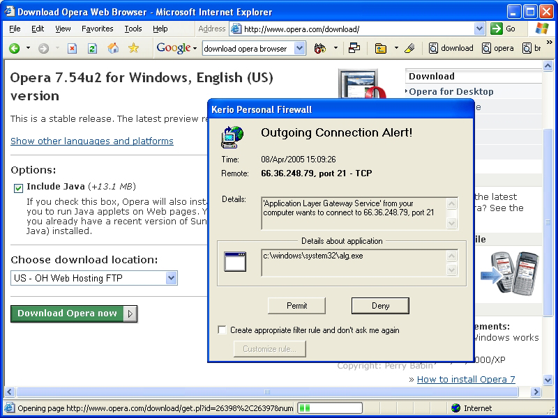Refresh the current page

(93, 48)
